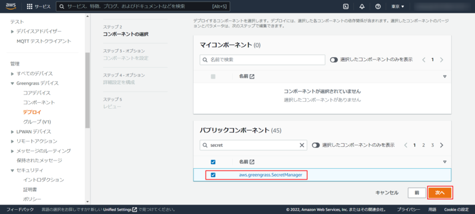Screen dimensions: 475x214
Task: Go to next page in マイコンポーネント pagination
Action: coord(441,59)
